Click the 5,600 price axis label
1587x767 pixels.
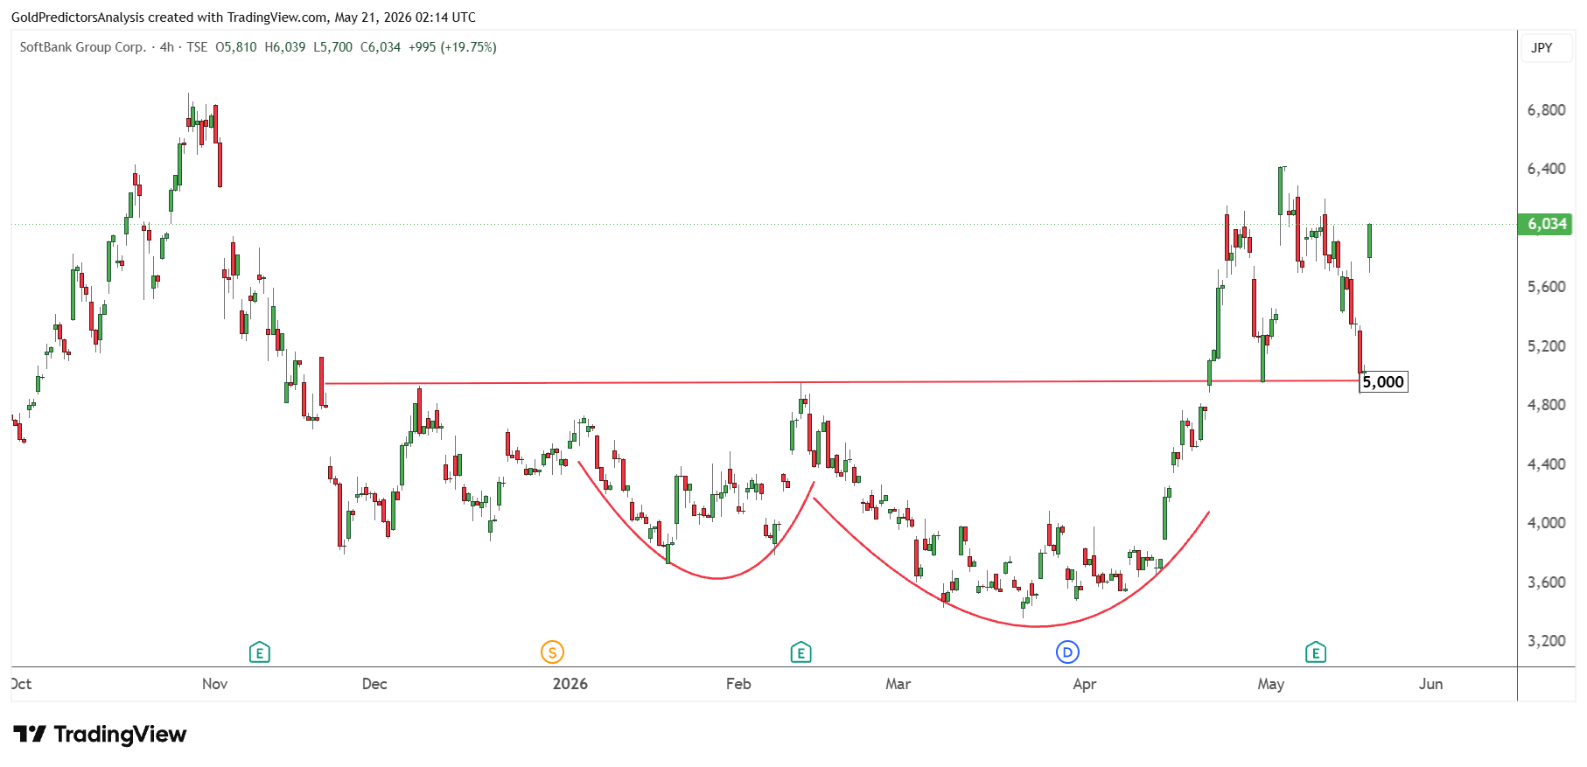pyautogui.click(x=1546, y=287)
